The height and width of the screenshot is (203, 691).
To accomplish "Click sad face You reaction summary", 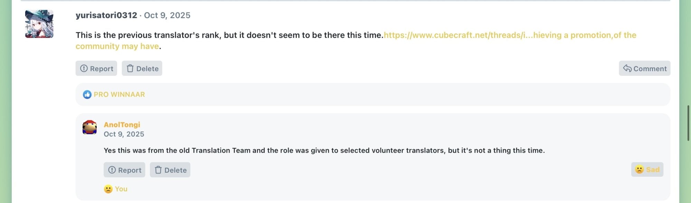I will (x=116, y=189).
